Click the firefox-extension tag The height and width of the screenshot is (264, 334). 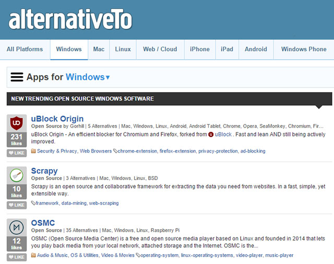[177, 151]
